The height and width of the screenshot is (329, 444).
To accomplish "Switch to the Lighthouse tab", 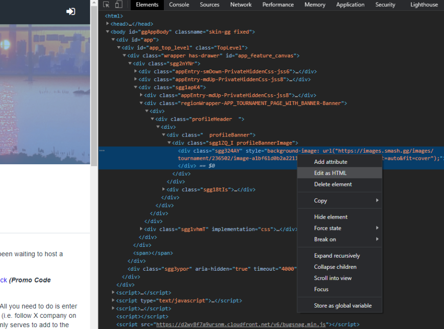I will click(x=424, y=5).
